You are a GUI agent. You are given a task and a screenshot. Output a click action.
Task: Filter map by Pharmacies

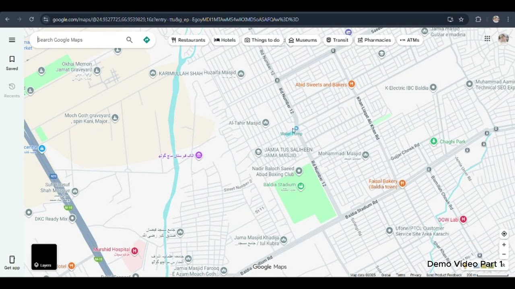[374, 40]
